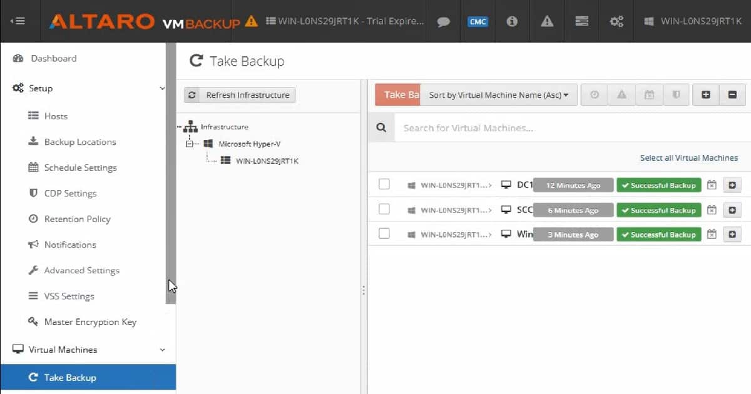Click the Refresh Infrastructure button
The image size is (751, 394).
coord(240,95)
